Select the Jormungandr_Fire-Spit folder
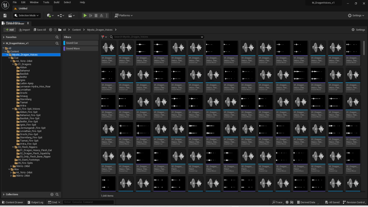The width and height of the screenshot is (368, 207). click(x=33, y=128)
